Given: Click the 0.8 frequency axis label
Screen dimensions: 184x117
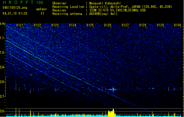Looking at the screenshot, I should click(x=3, y=82).
